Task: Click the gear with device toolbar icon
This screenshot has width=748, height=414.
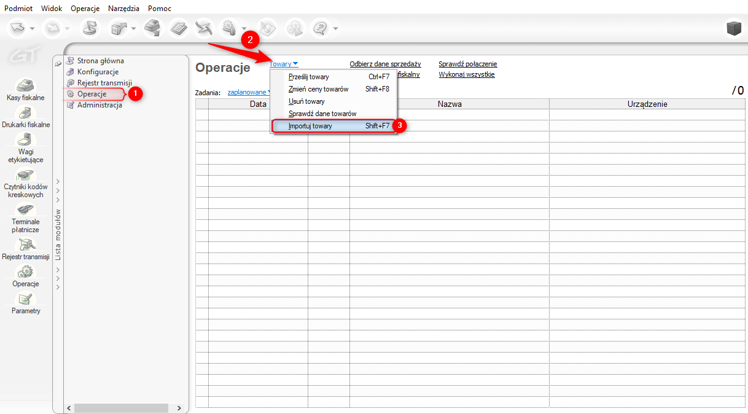Action: tap(229, 28)
